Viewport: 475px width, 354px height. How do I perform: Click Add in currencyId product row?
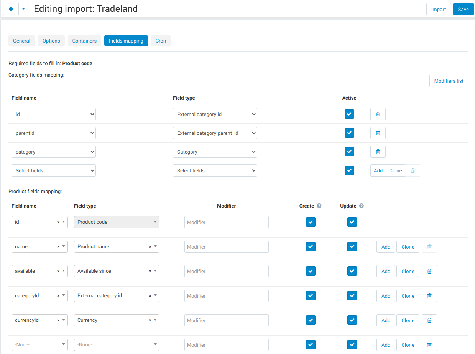tap(386, 320)
